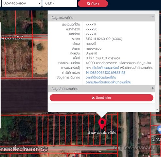
Task: Click the coordinates link 14.10859067,100.69853128
Action: tap(105, 73)
